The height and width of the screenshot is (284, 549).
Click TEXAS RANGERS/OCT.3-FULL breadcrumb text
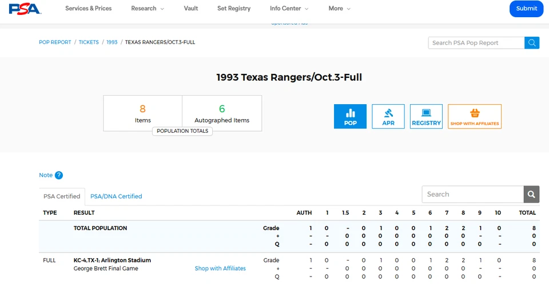[x=160, y=42]
